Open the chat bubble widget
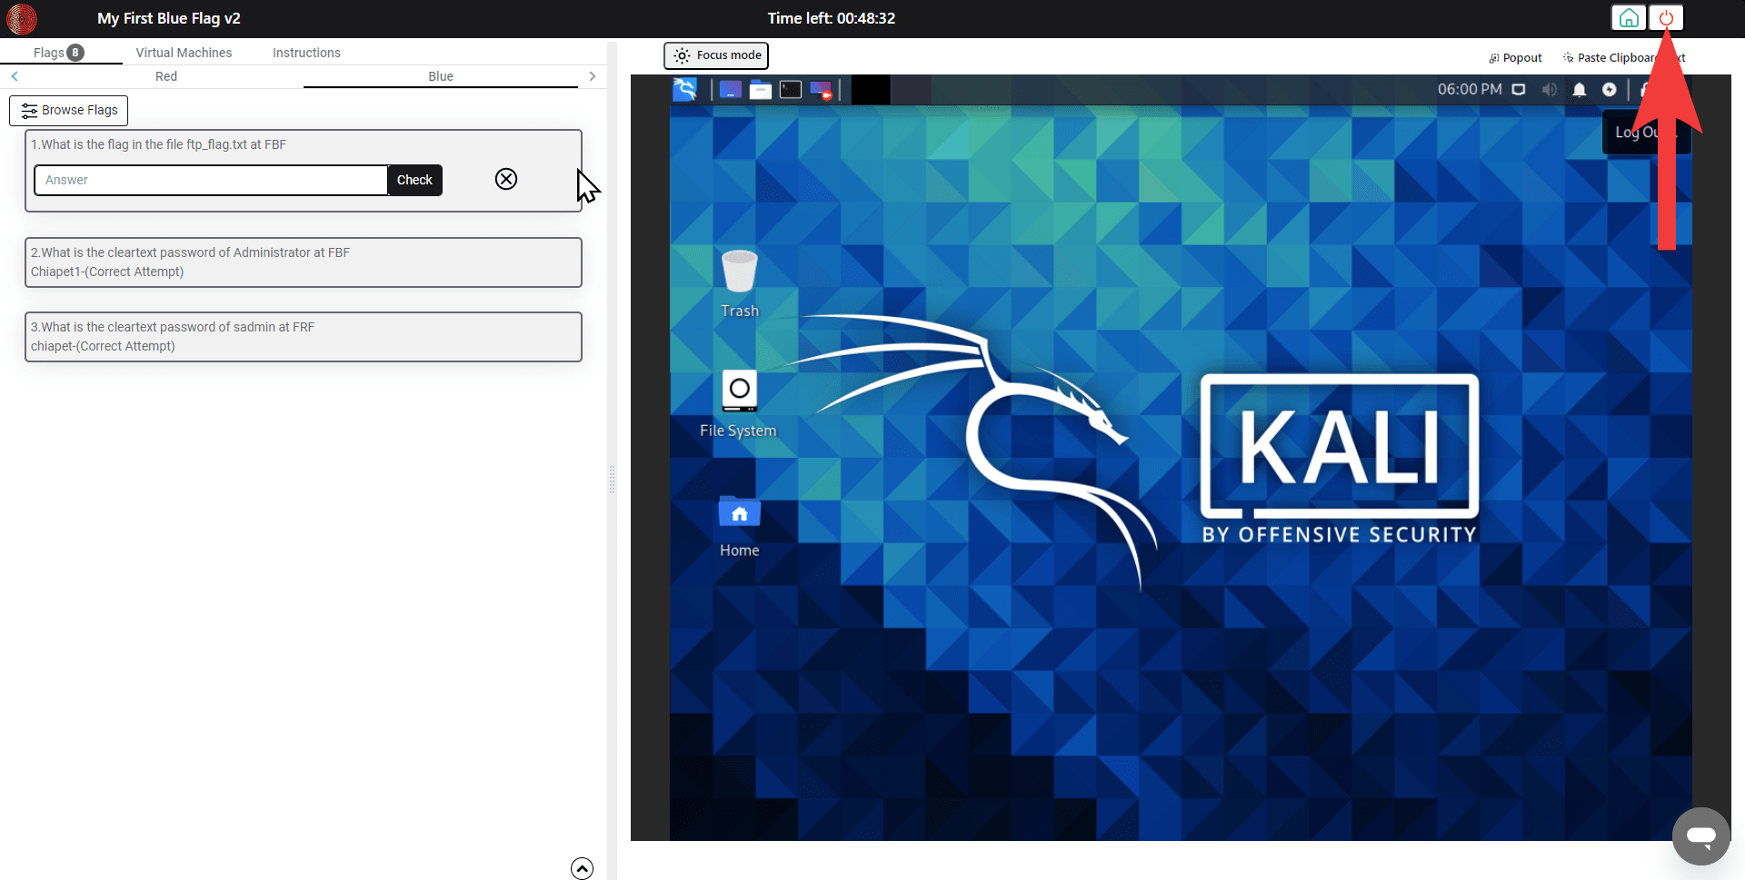The height and width of the screenshot is (880, 1745). pos(1700,836)
